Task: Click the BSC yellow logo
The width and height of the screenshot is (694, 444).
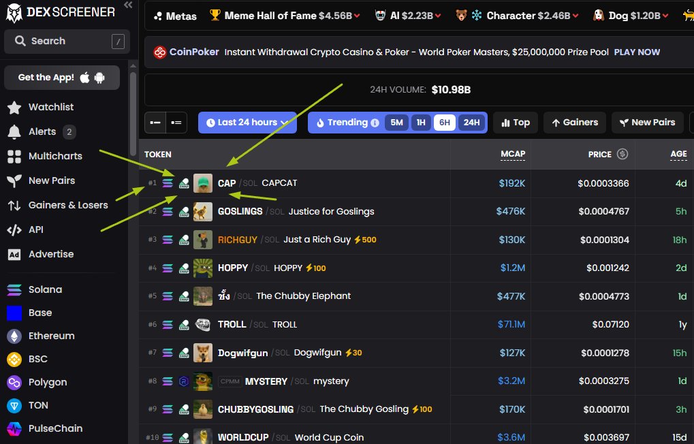Action: (x=14, y=359)
